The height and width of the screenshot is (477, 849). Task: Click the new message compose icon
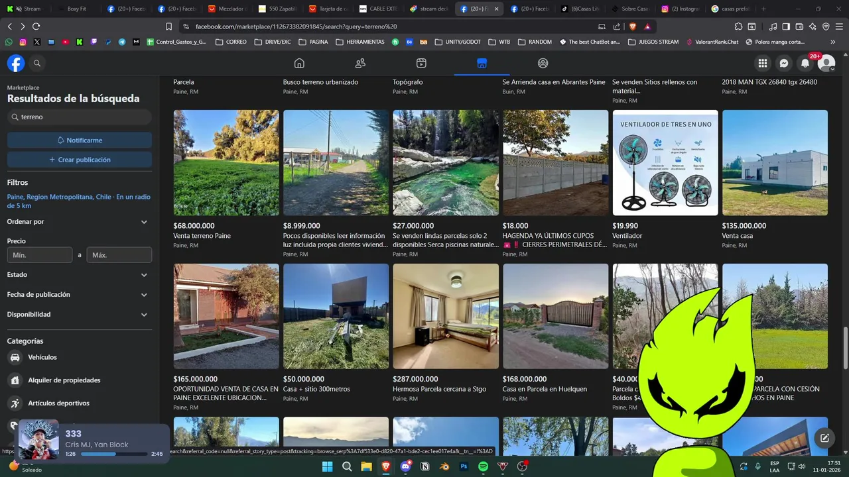click(824, 438)
